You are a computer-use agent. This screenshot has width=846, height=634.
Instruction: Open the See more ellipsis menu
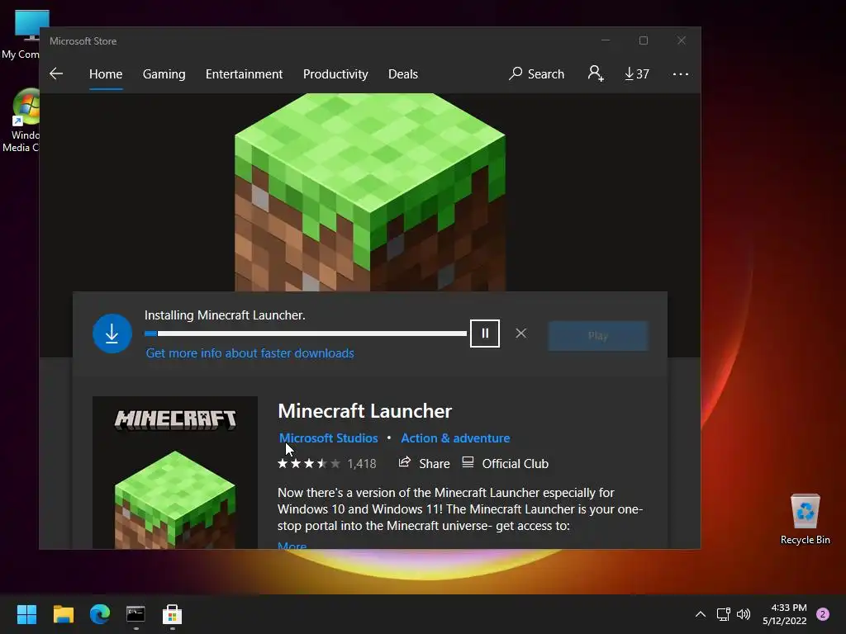click(681, 73)
